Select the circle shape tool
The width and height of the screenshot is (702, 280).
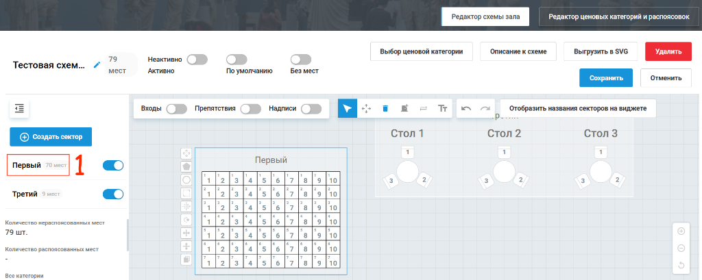tap(186, 180)
